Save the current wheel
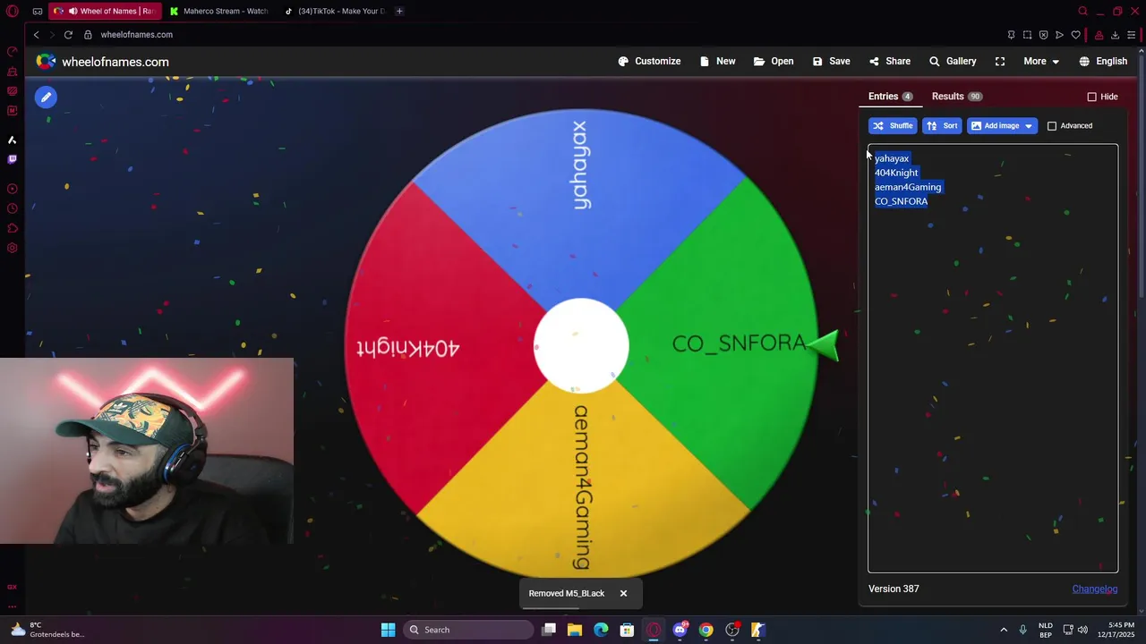This screenshot has width=1146, height=644. (x=831, y=62)
